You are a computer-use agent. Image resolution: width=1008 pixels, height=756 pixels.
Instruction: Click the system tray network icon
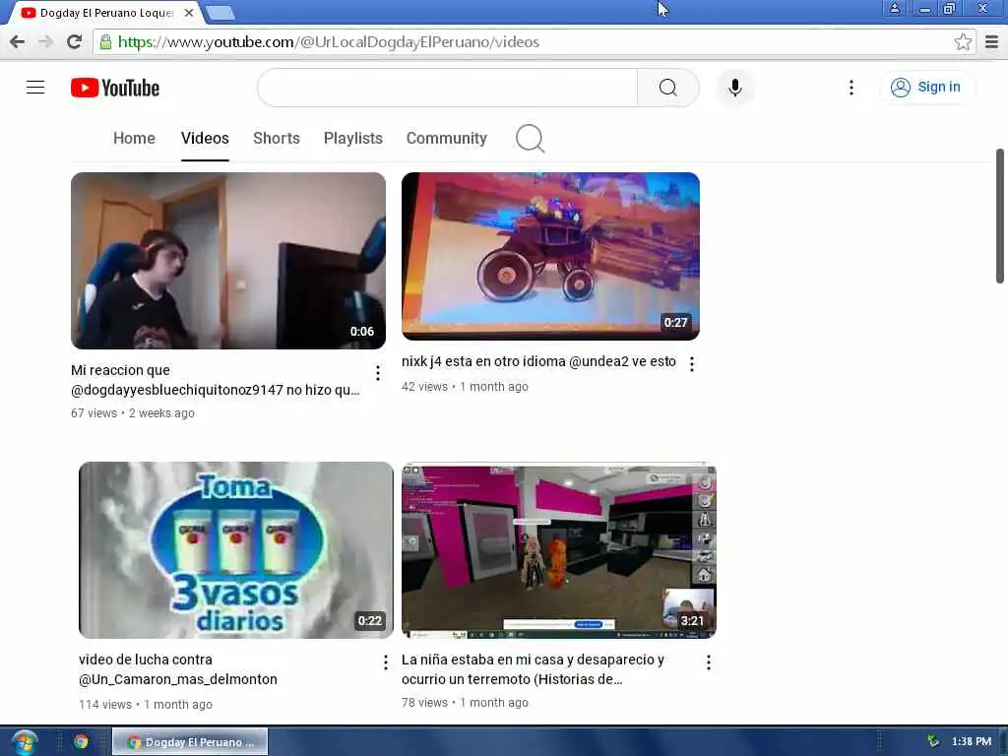(933, 741)
